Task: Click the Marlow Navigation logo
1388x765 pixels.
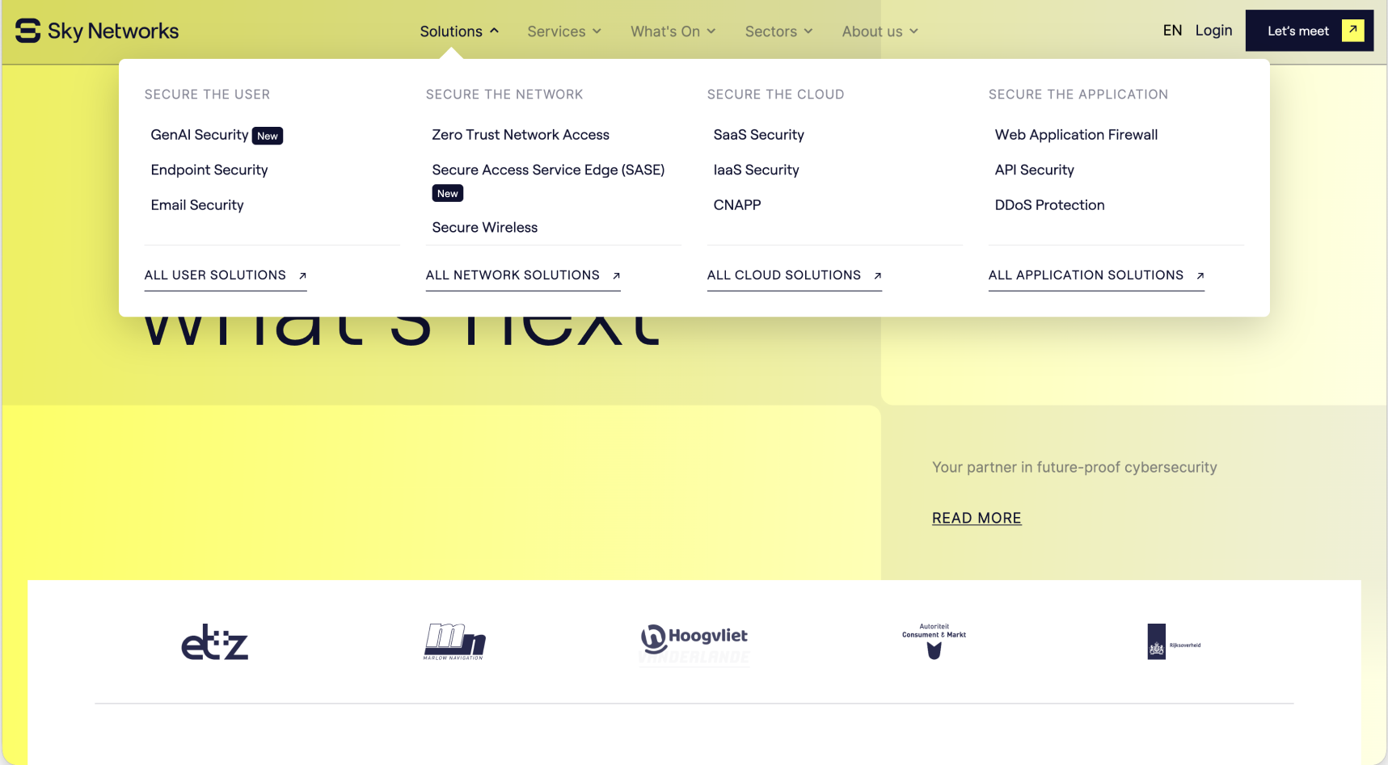Action: coord(454,642)
